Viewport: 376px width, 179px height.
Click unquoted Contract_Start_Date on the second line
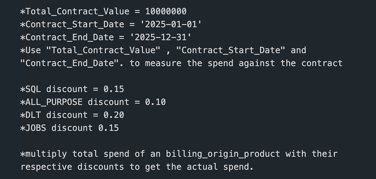pos(75,24)
